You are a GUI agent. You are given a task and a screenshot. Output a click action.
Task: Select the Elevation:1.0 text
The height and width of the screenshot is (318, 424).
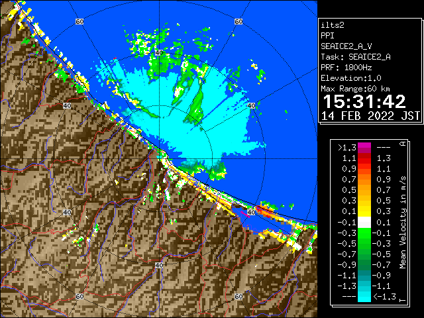(351, 78)
